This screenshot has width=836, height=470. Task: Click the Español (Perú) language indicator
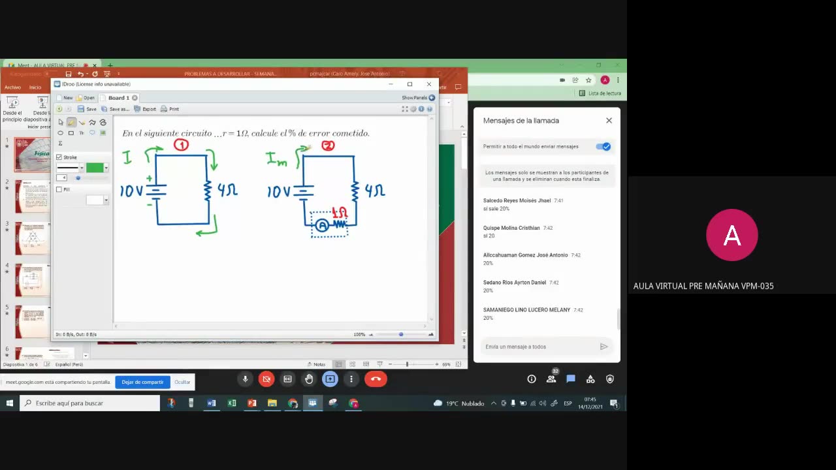click(x=69, y=364)
